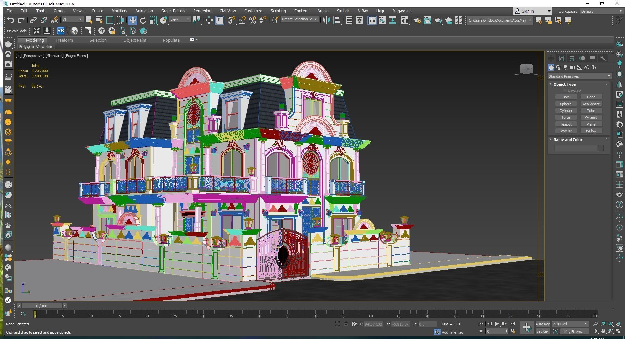The height and width of the screenshot is (339, 625).
Task: Select Cameras category in Create panel
Action: pyautogui.click(x=572, y=67)
